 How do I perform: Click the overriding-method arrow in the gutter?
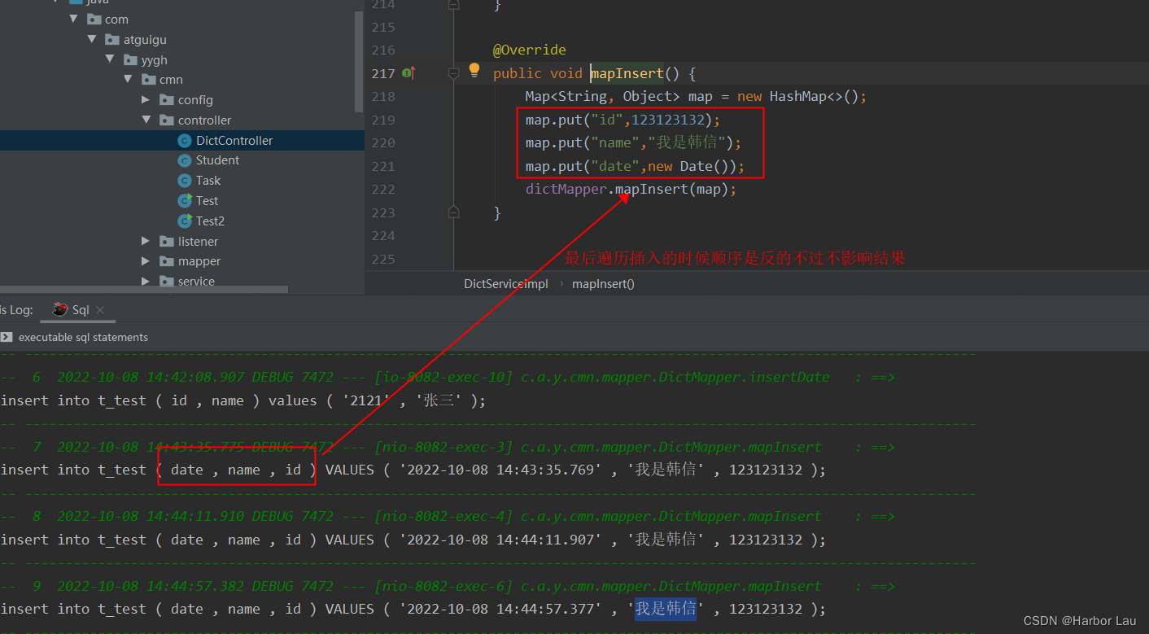pos(413,72)
